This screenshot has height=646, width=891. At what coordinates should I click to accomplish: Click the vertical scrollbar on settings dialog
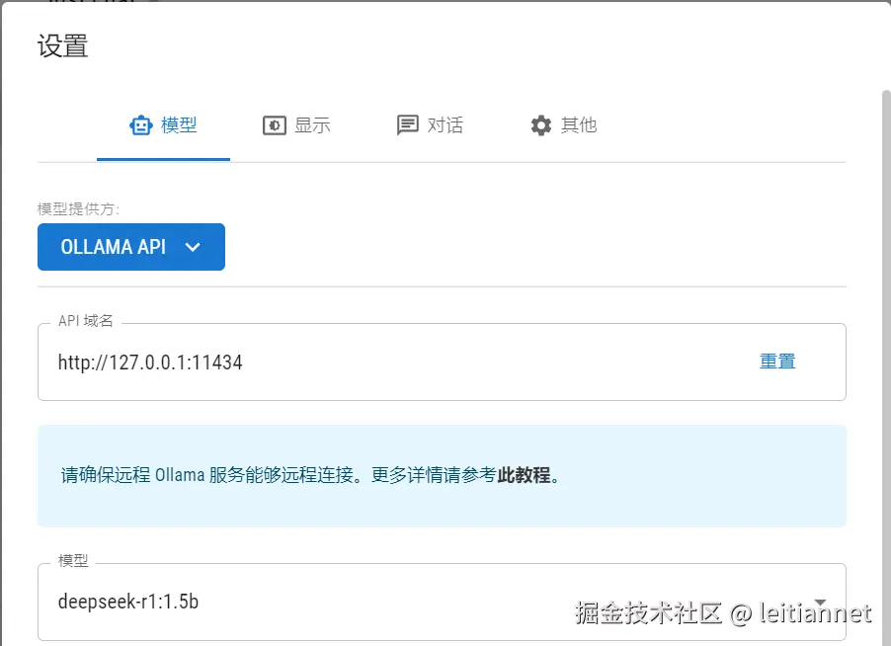pos(886,363)
